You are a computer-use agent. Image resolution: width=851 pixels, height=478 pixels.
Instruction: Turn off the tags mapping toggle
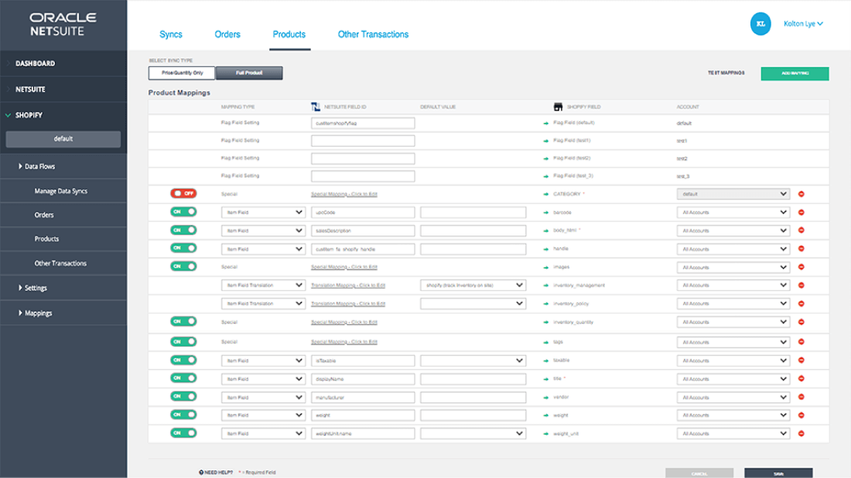(x=183, y=341)
